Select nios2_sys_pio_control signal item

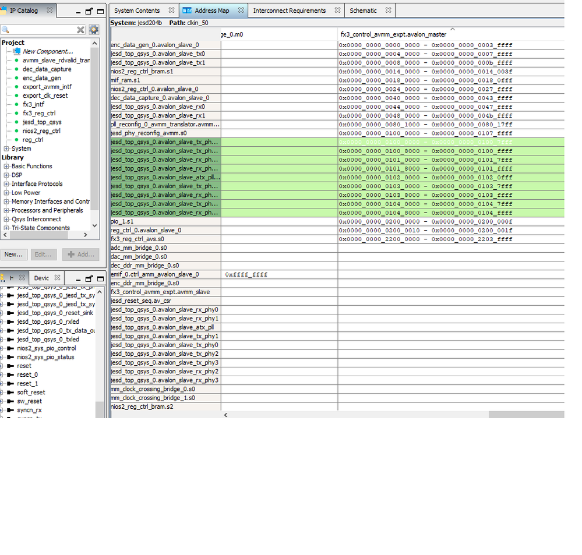pos(47,348)
